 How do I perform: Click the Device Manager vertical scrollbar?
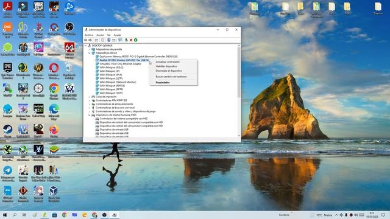click(x=239, y=72)
